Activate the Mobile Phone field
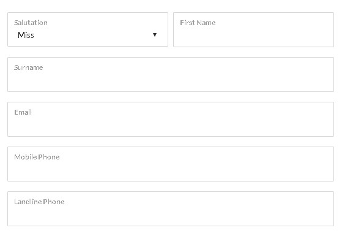342x233 pixels. (x=171, y=164)
